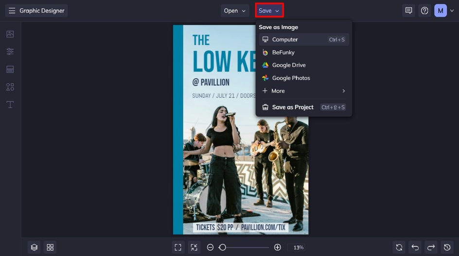Expand the More submenu
This screenshot has height=256, width=459.
304,91
